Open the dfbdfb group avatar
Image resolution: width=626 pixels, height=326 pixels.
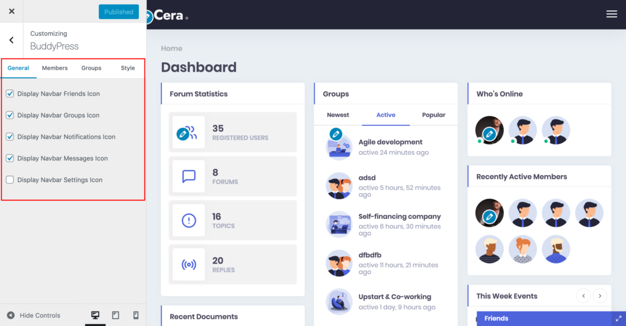(339, 263)
